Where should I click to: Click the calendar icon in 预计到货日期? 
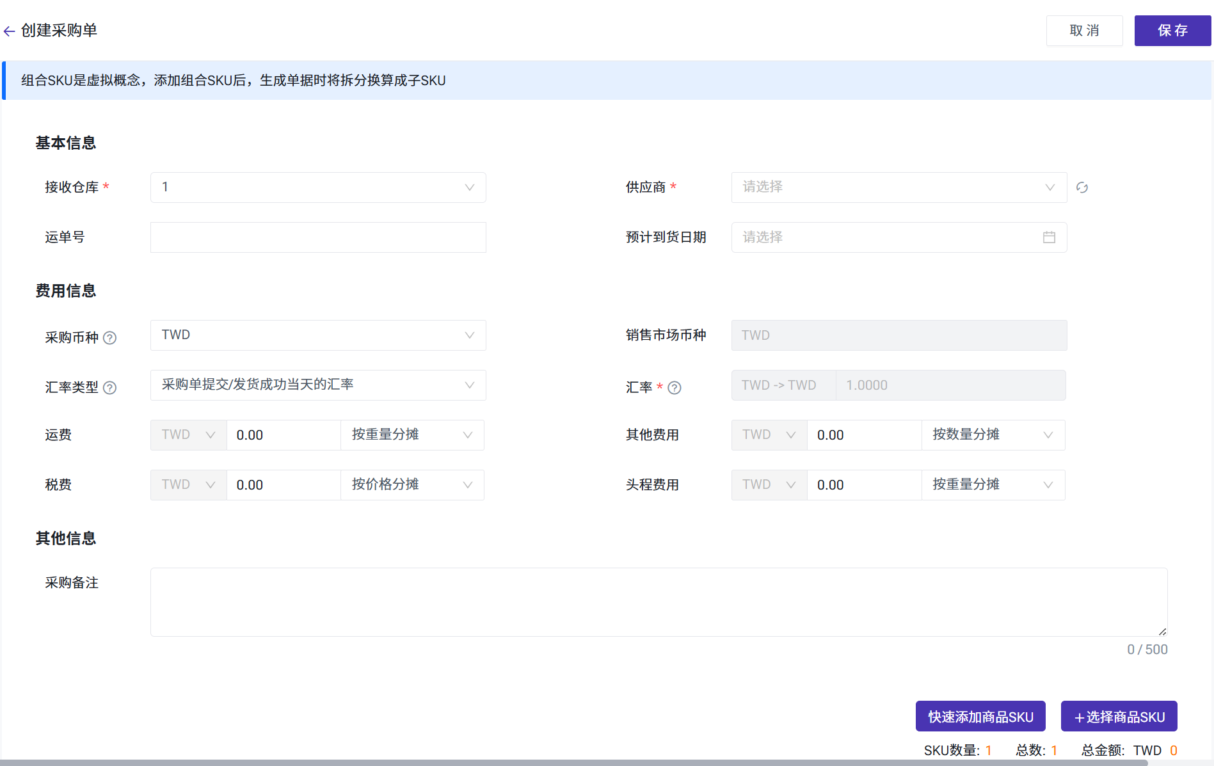(1049, 237)
